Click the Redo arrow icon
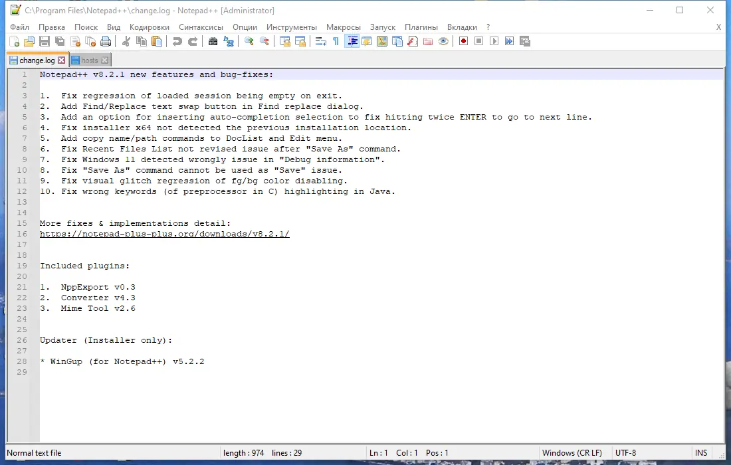The width and height of the screenshot is (731, 465). pos(193,41)
